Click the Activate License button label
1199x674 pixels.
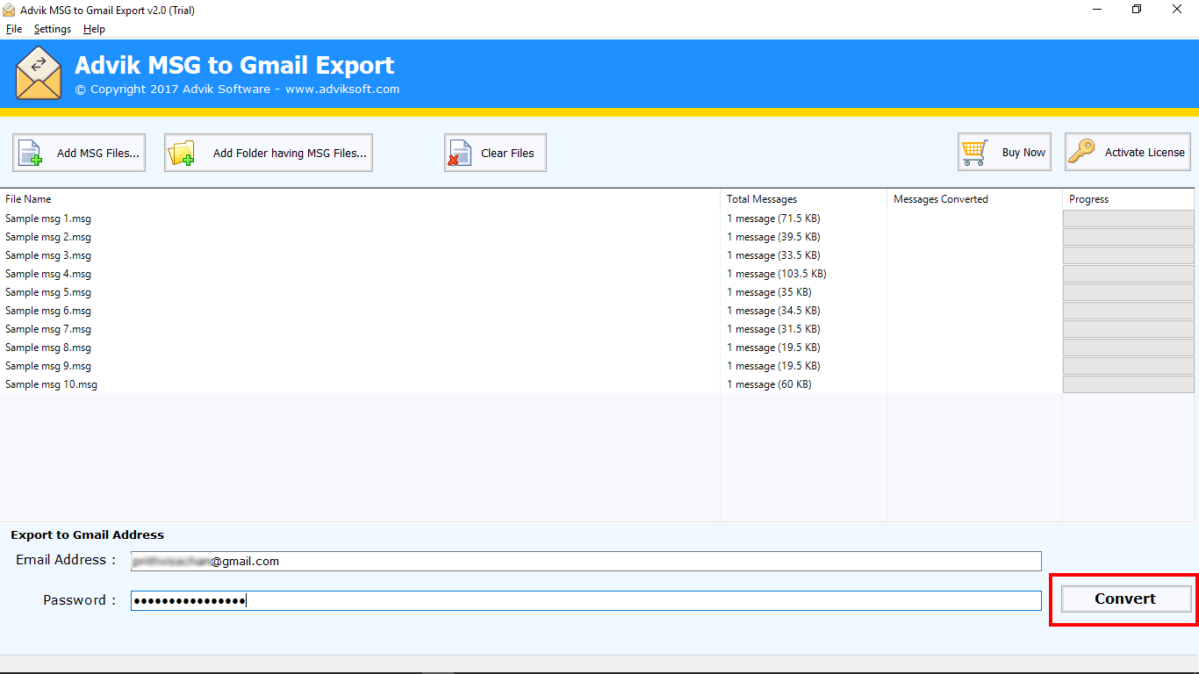pos(1145,152)
